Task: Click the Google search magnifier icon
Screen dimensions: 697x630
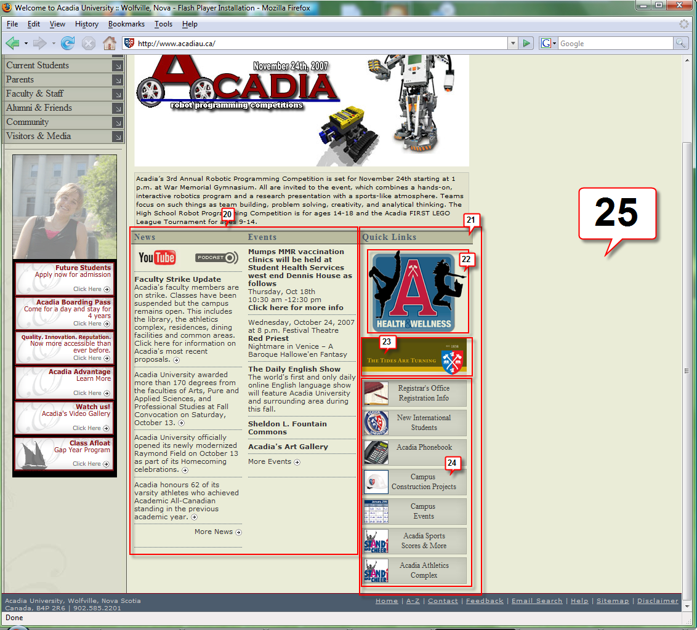Action: click(680, 43)
